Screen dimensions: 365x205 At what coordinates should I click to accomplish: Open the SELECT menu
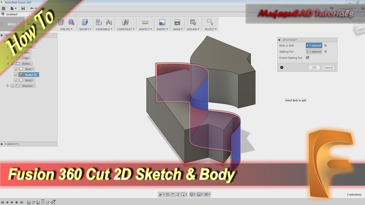click(210, 29)
